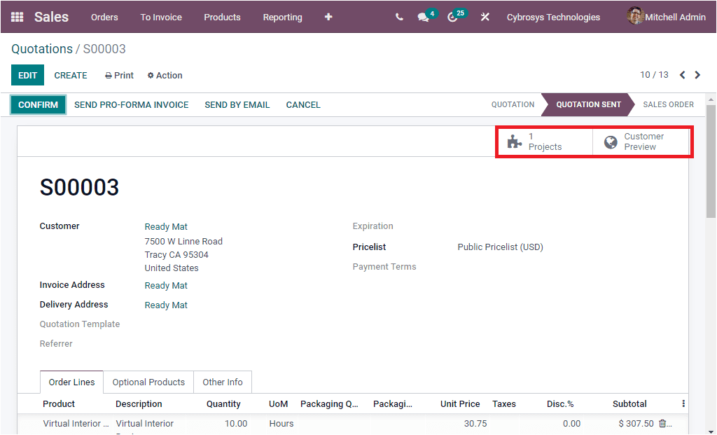Viewport: 717px width, 435px height.
Task: Activate the QUOTATION SENT stage
Action: point(588,104)
